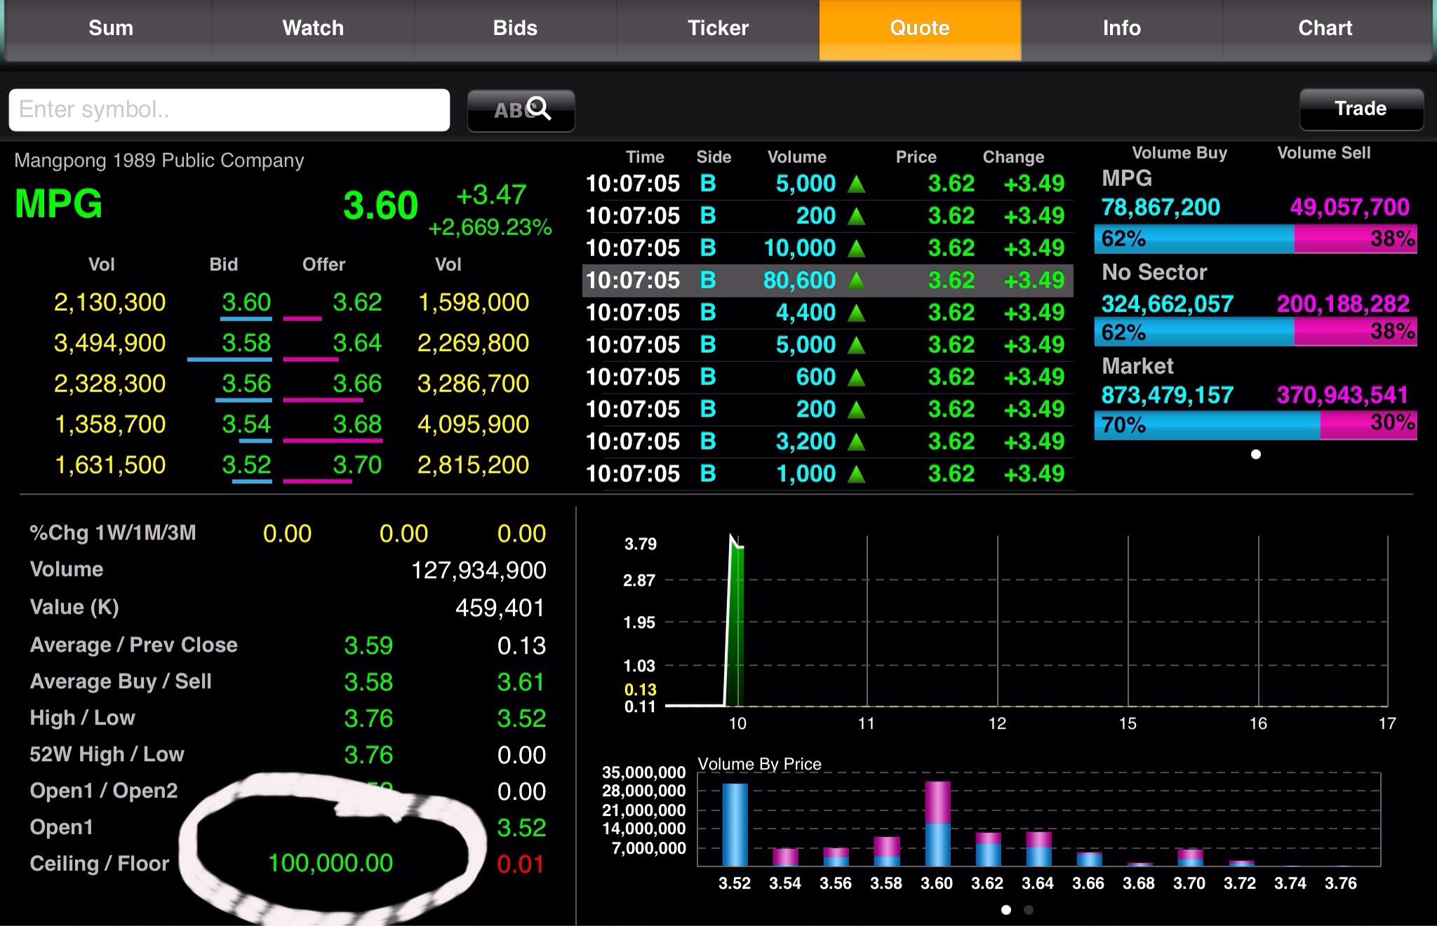Click the 3.60 bar in Volume By Price
This screenshot has height=926, width=1437.
click(937, 824)
